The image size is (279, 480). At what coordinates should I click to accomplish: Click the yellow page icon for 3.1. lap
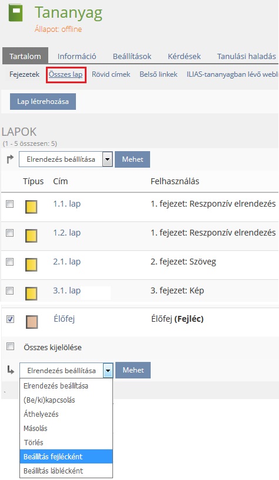pyautogui.click(x=31, y=293)
